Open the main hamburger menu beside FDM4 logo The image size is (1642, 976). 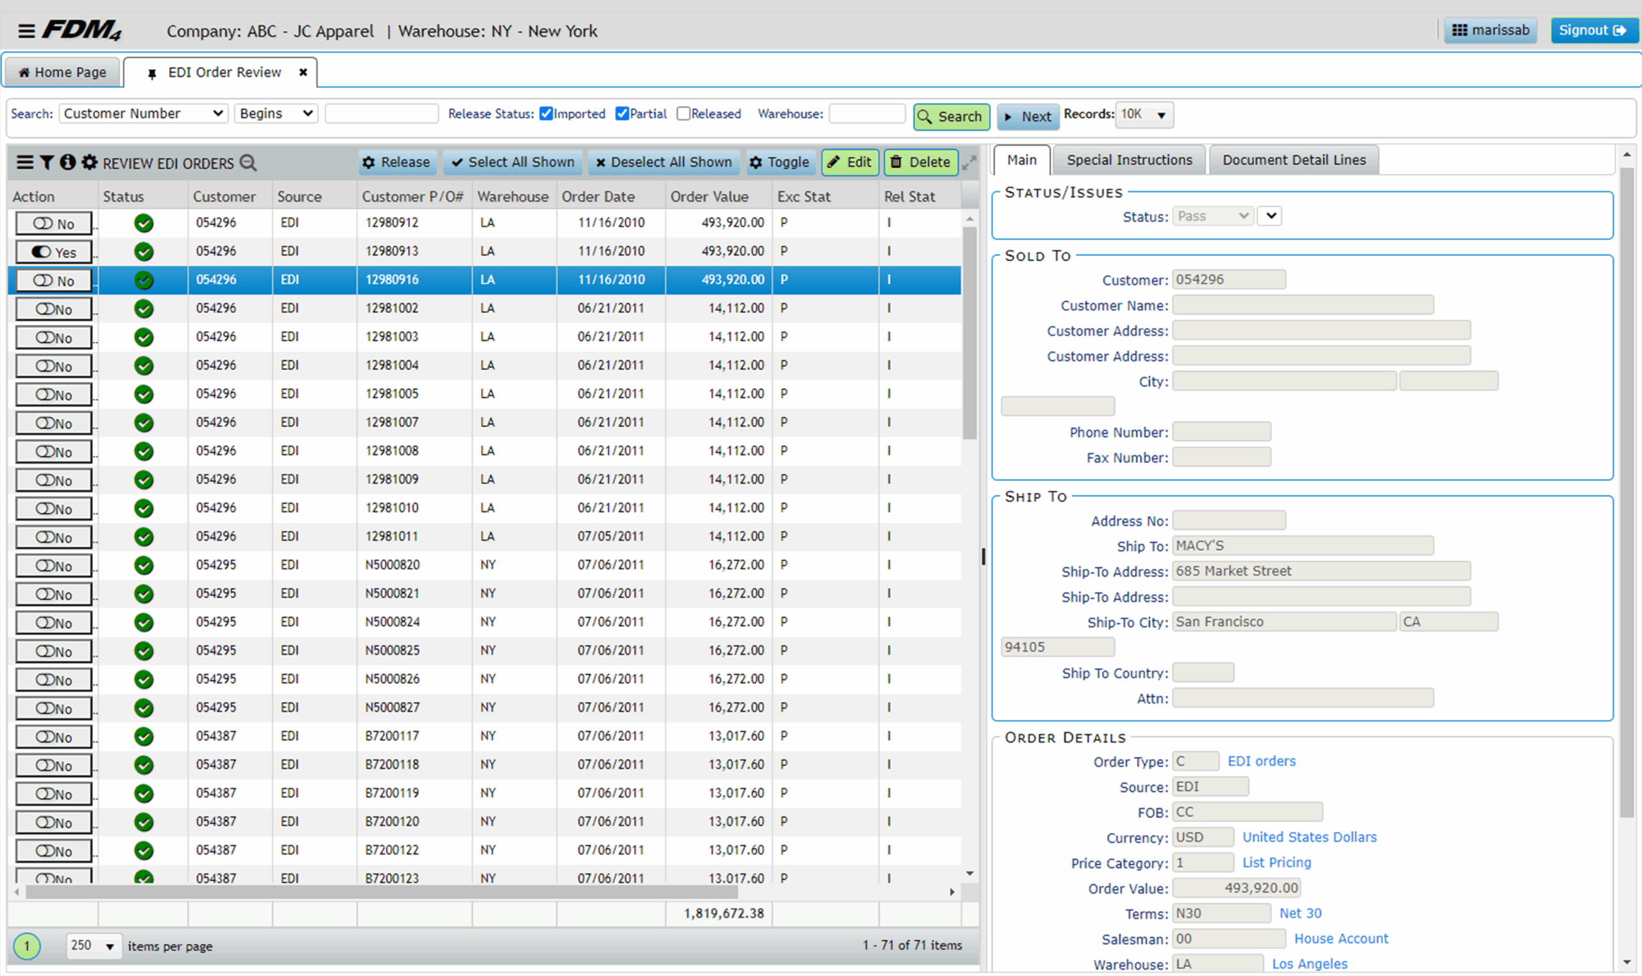point(26,31)
